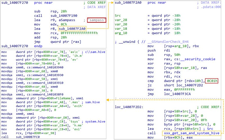The image size is (225, 140).
Task: Click the sub_14007F190 call target
Action: coord(64,16)
